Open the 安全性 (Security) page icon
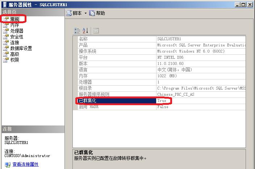This screenshot has height=169, width=255. [6, 37]
